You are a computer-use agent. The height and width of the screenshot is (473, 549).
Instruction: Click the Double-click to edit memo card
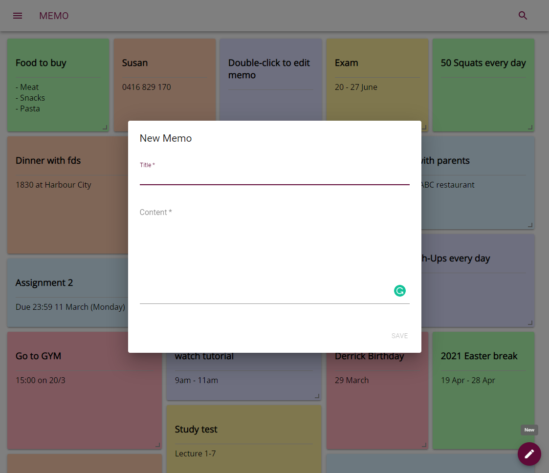point(270,78)
